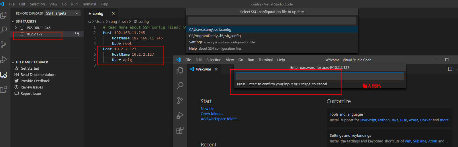The image size is (458, 147).
Task: Open Source Control in back window activity bar
Action: coord(3,45)
